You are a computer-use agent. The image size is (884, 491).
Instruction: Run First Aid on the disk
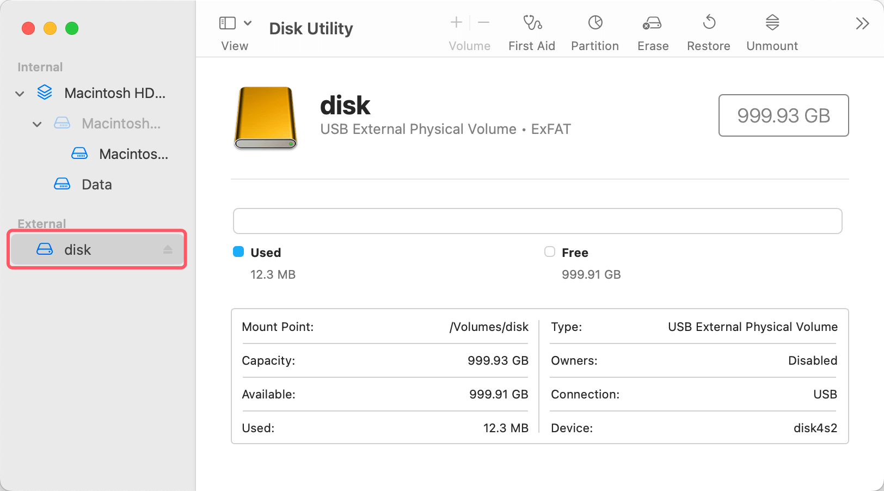click(x=532, y=31)
